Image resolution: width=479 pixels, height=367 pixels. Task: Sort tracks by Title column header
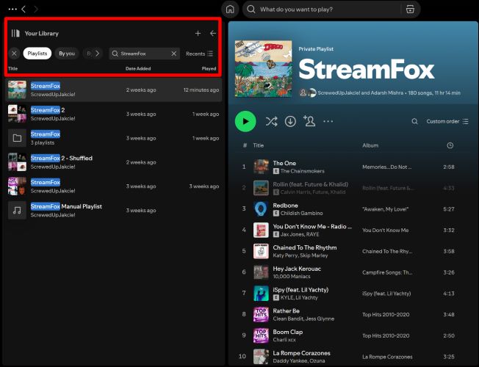tap(258, 145)
